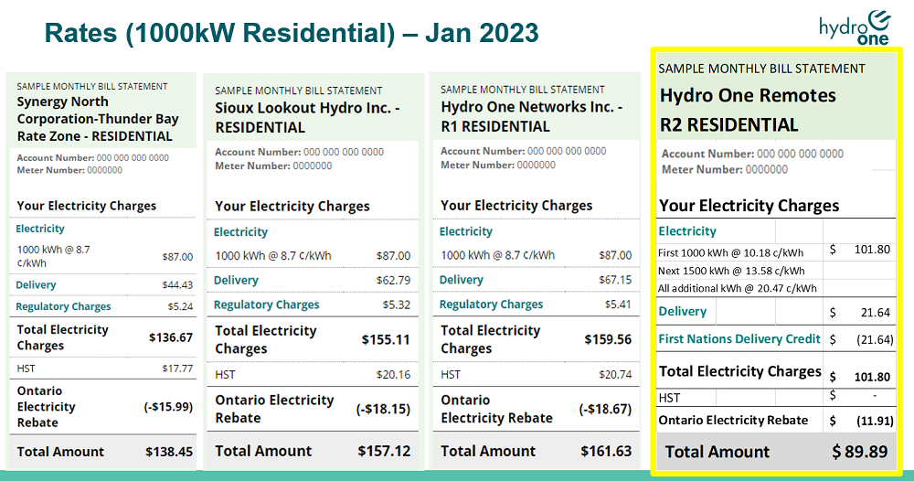Click the $155.11 Total Electricity Charges value
The width and height of the screenshot is (914, 481).
click(386, 340)
